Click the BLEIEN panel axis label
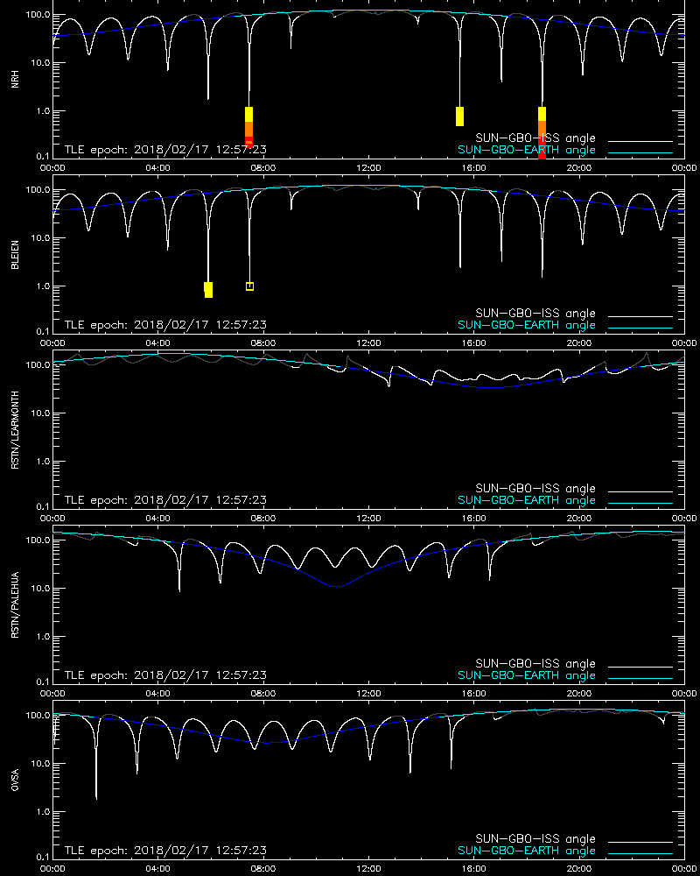The image size is (700, 876). (15, 255)
